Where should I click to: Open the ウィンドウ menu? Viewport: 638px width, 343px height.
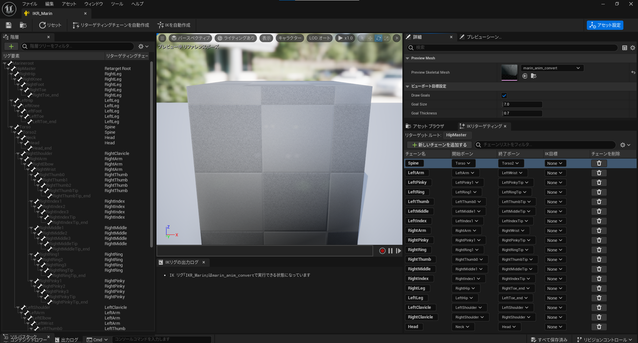point(93,4)
